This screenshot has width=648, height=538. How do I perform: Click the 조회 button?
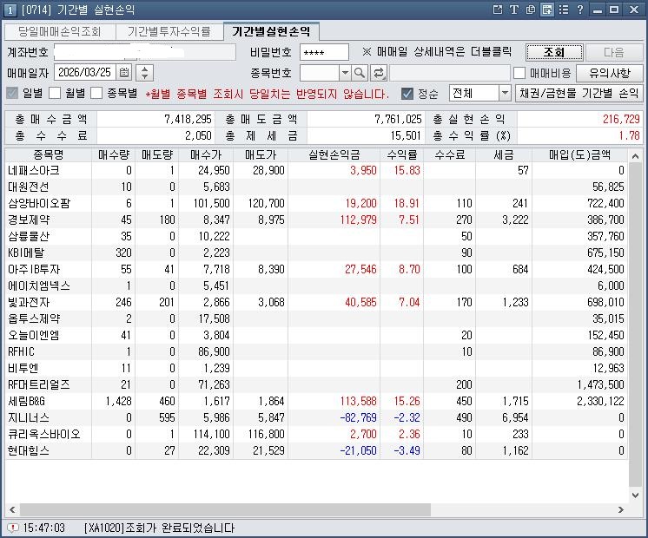(554, 52)
